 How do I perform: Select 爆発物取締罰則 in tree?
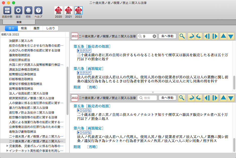20,55
